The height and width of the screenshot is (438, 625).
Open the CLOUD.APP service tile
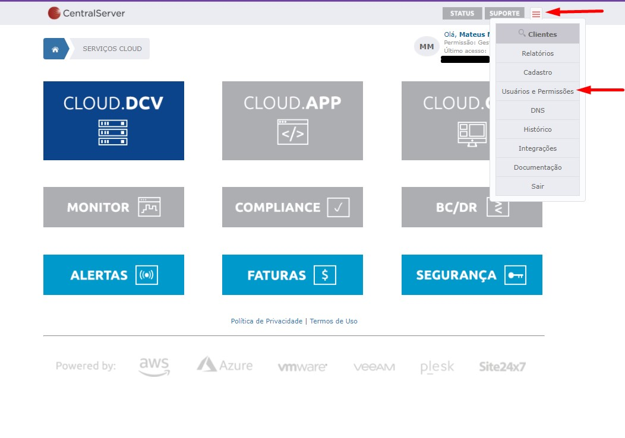(x=292, y=120)
